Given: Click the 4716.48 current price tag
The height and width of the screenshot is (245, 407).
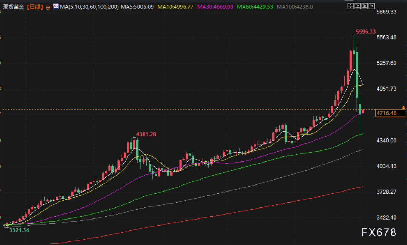Looking at the screenshot, I should 386,113.
